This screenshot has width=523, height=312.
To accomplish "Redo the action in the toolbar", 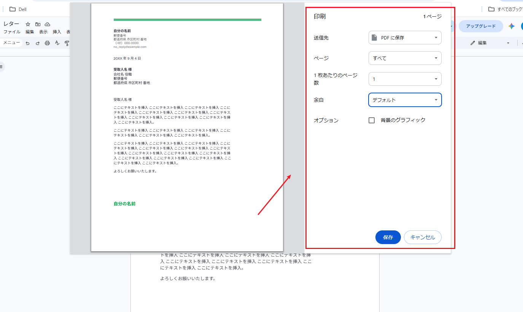I will coord(38,43).
